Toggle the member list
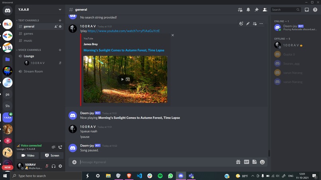321x180 pixels. coord(265,10)
